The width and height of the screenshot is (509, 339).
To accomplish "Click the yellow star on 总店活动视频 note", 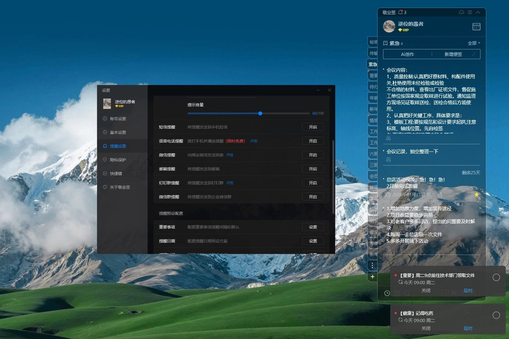I will point(477,194).
